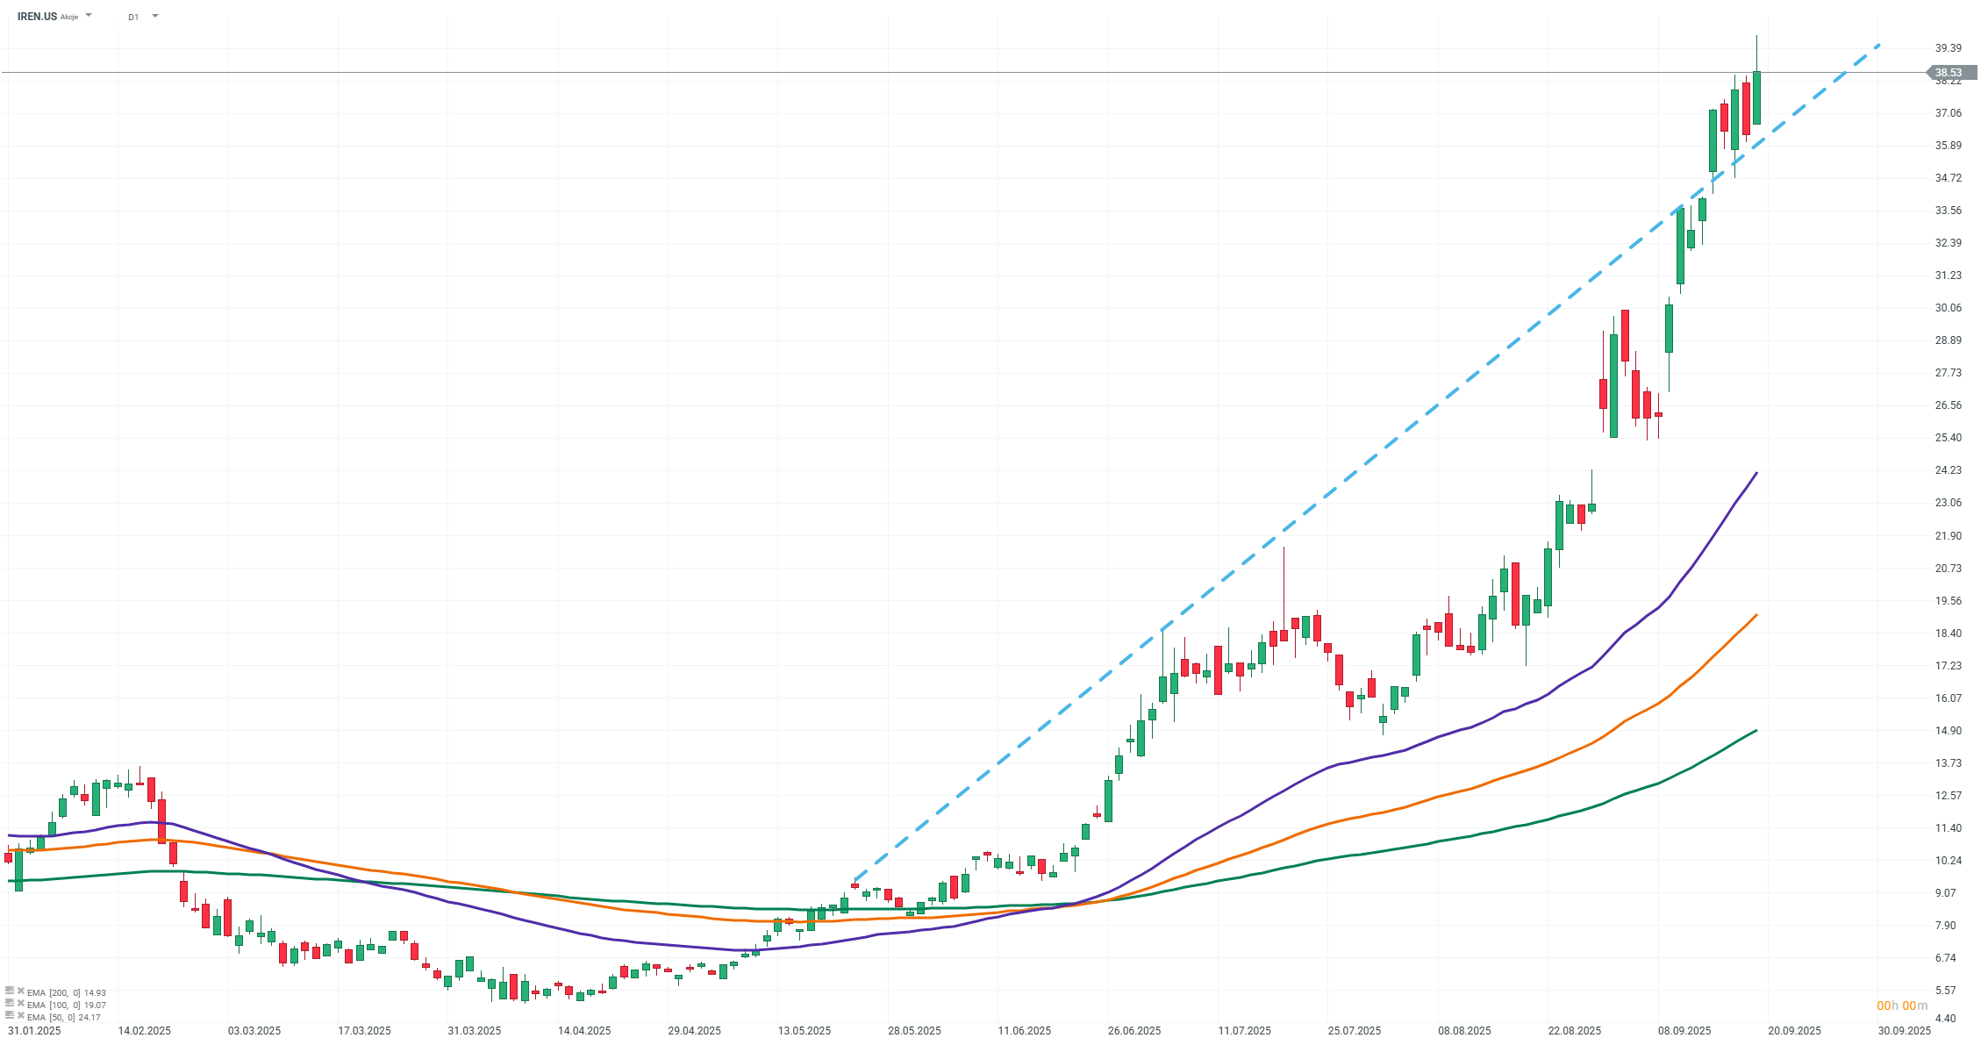The width and height of the screenshot is (1988, 1045).
Task: Click the Akcje instrument type label
Action: [69, 17]
